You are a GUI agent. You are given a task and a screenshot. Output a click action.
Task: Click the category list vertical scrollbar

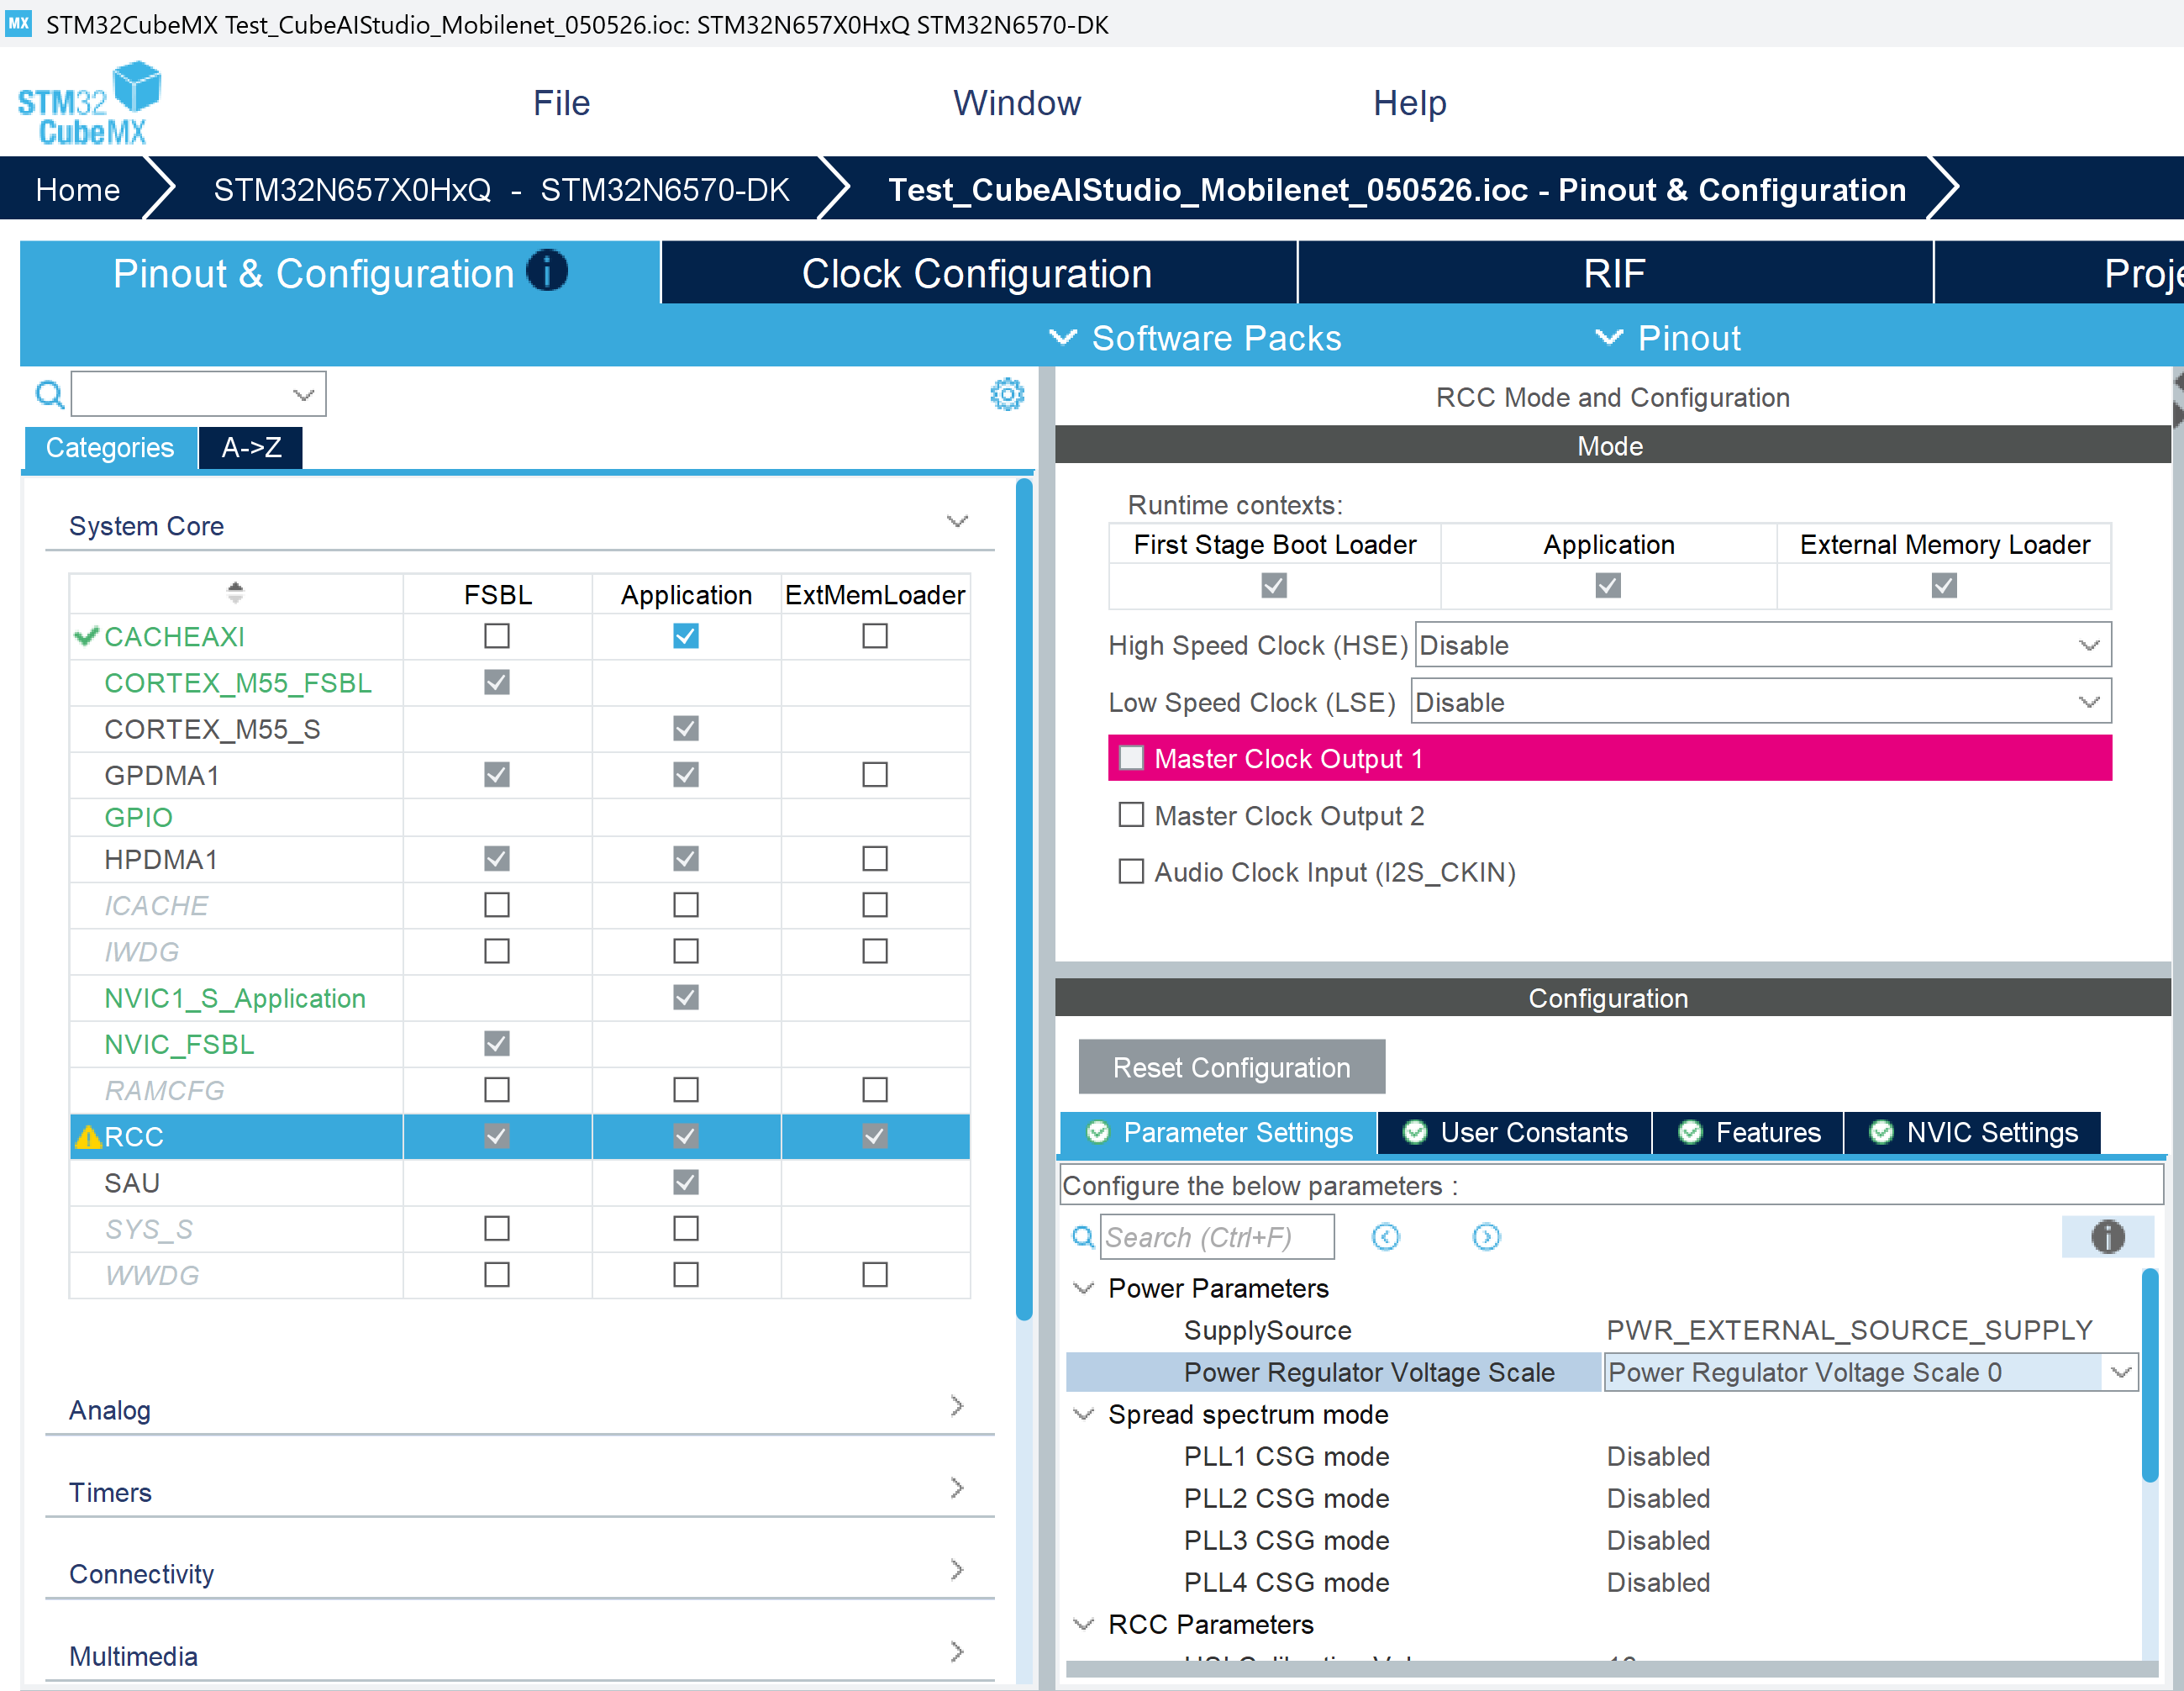(x=1024, y=900)
